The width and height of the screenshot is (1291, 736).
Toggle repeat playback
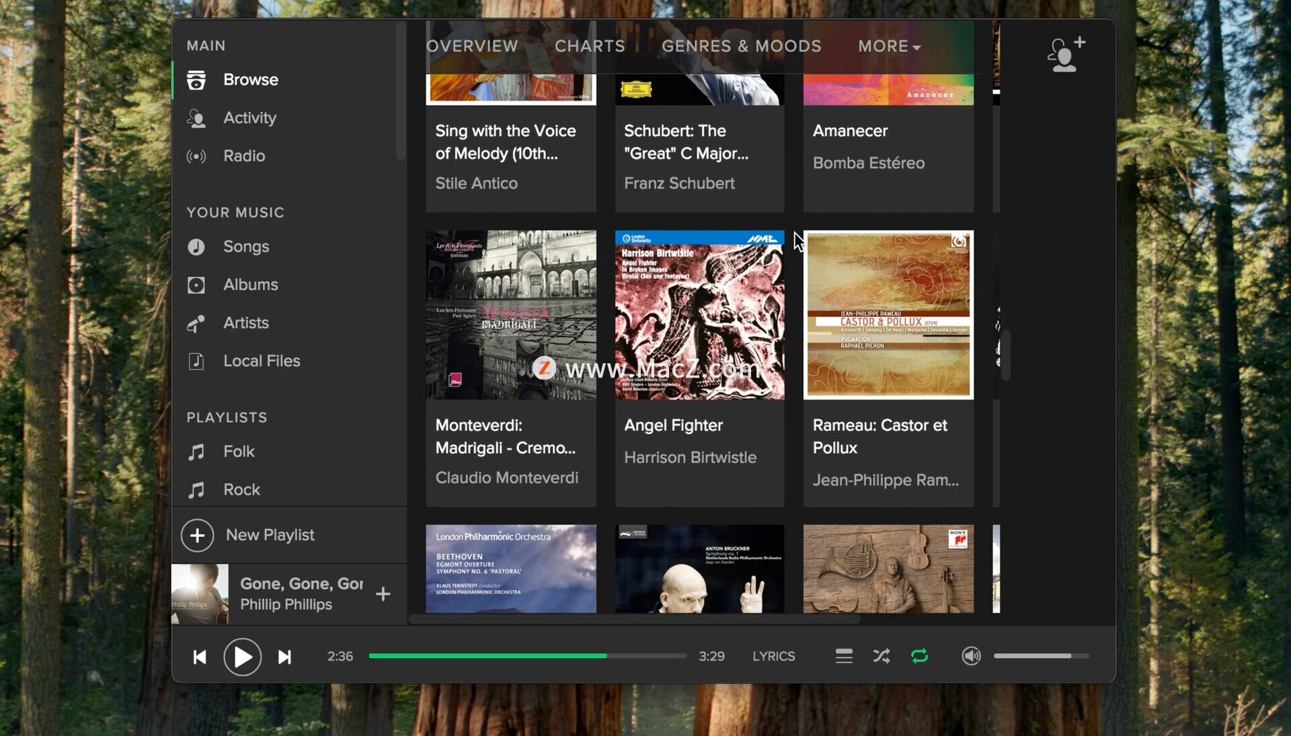pyautogui.click(x=919, y=656)
